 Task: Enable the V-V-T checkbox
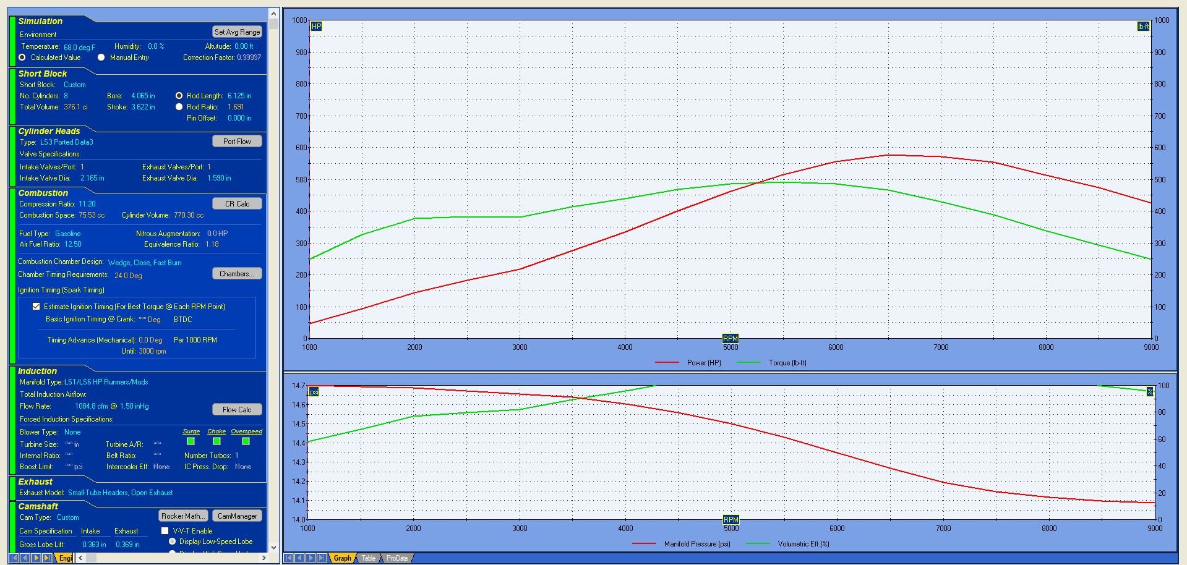coord(165,530)
